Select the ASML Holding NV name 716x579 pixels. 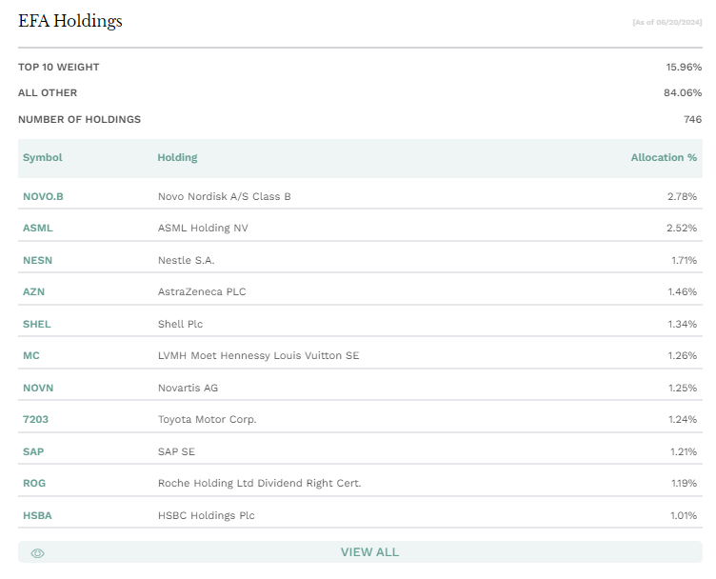tap(203, 228)
